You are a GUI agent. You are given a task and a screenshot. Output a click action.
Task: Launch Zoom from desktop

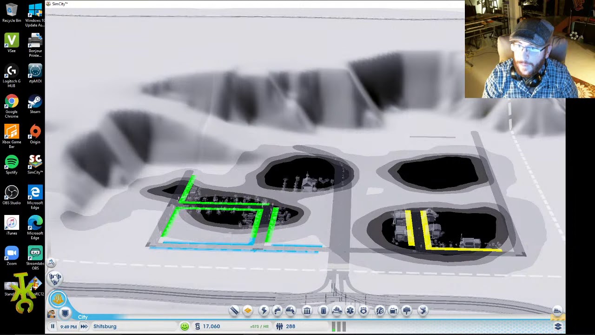[12, 256]
